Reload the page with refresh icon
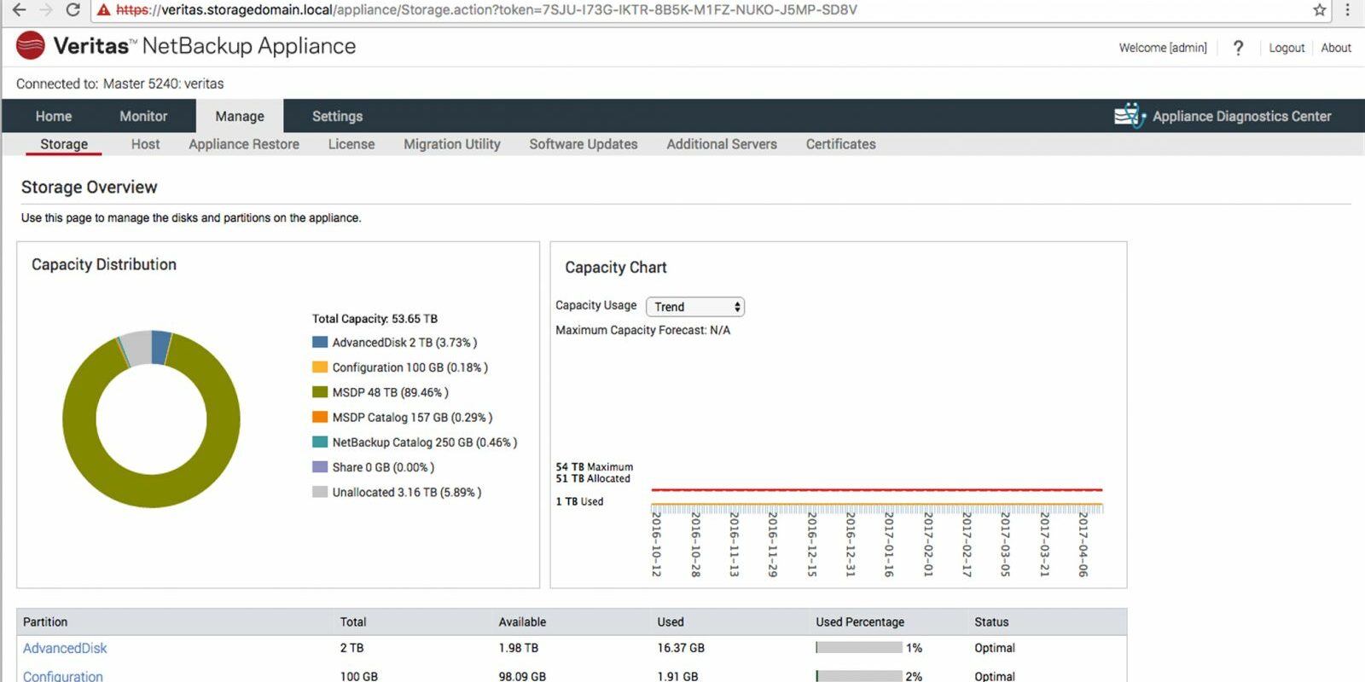The height and width of the screenshot is (682, 1365). [x=73, y=10]
